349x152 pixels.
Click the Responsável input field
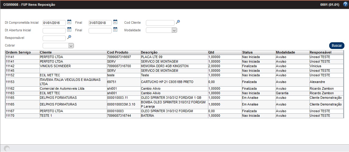pyautogui.click(x=54, y=38)
